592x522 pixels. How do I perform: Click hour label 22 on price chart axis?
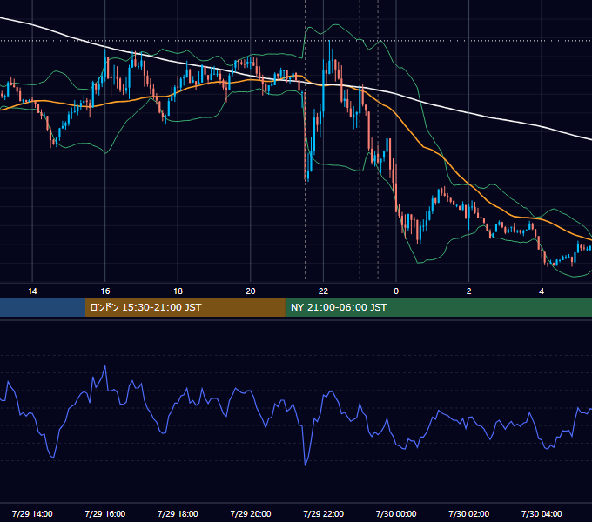click(324, 291)
